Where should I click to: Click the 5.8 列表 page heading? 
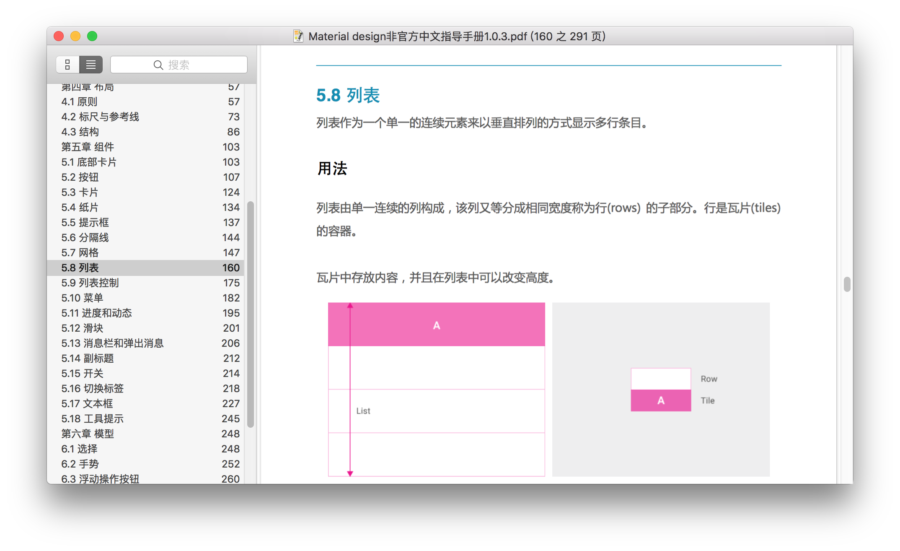tap(348, 96)
